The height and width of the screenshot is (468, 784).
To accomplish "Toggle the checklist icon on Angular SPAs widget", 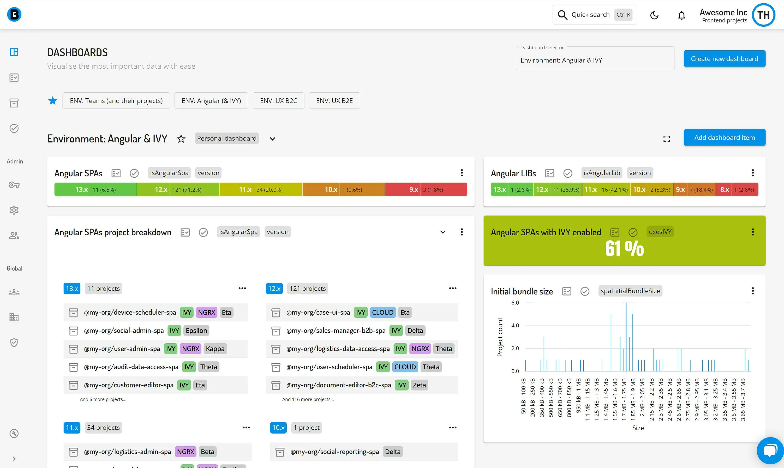I will 116,173.
